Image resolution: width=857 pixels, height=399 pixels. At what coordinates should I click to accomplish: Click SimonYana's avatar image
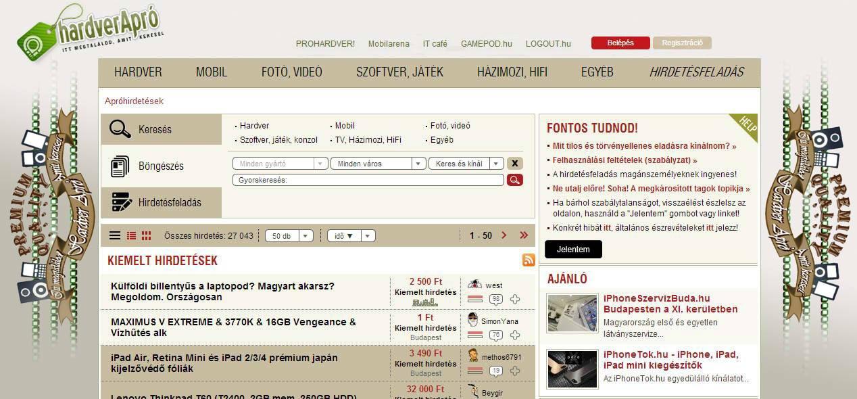[474, 320]
